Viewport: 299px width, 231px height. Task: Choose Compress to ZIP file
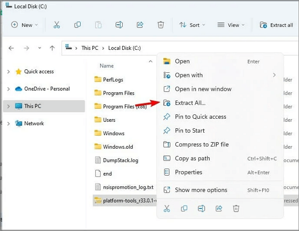pos(220,145)
